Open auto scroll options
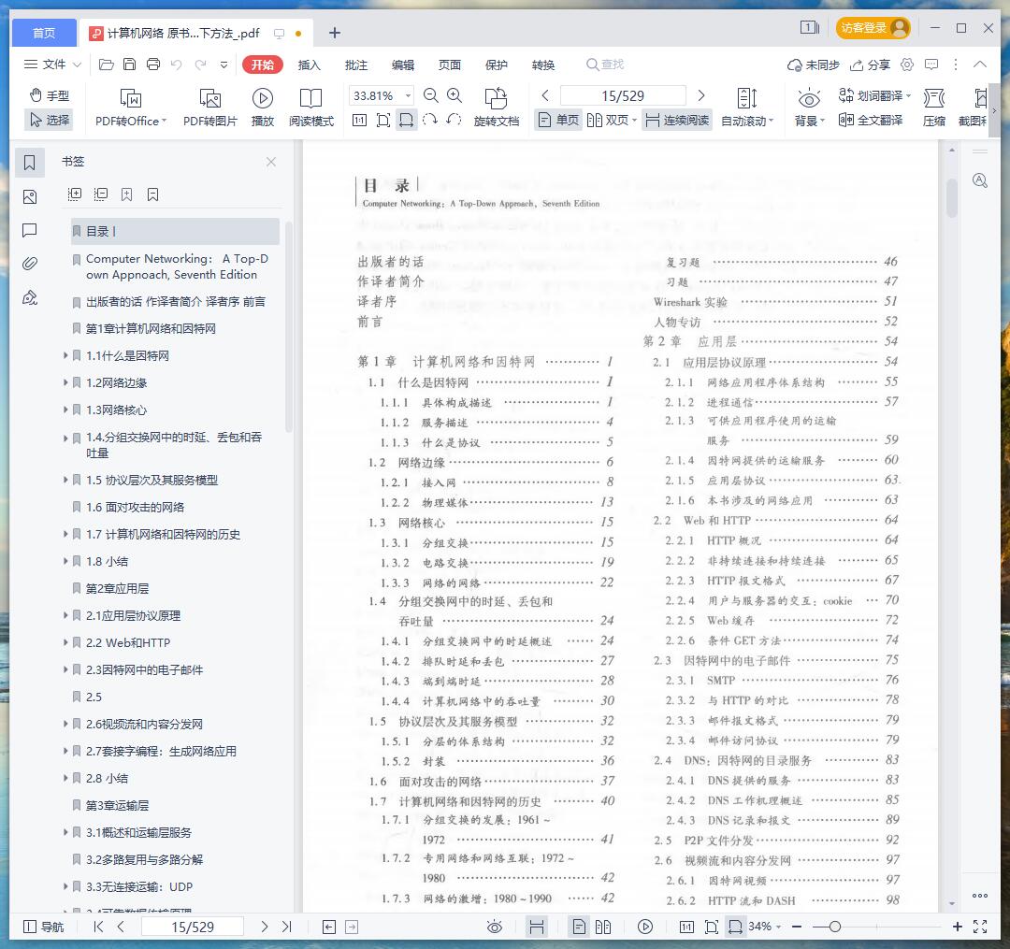The height and width of the screenshot is (949, 1010). pos(747,108)
